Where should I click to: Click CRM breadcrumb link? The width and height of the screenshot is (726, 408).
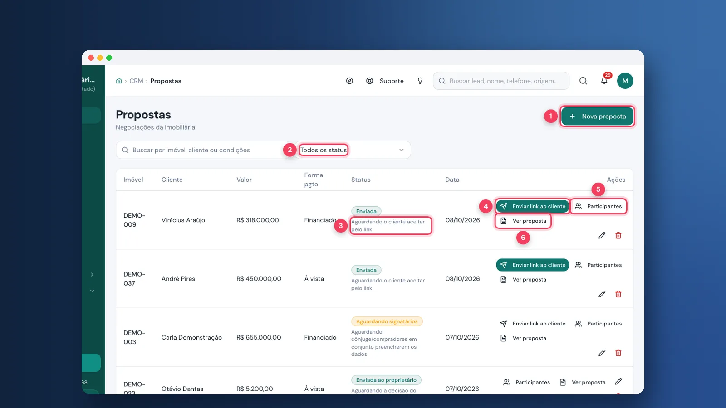136,81
